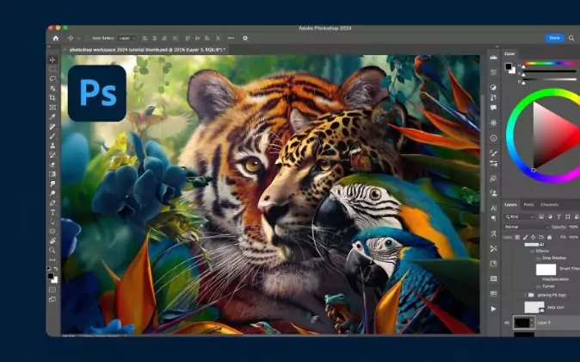Click the toolbar foreground color black swatch
Viewport: 580px width, 362px height.
tap(51, 277)
